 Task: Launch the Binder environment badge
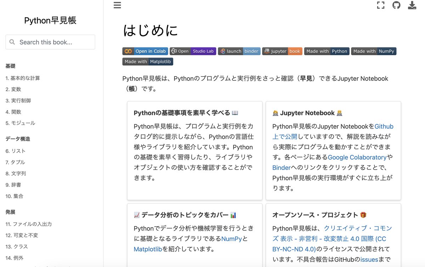coord(239,51)
